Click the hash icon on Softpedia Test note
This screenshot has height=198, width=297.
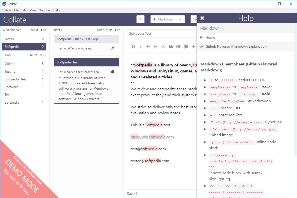(112, 72)
